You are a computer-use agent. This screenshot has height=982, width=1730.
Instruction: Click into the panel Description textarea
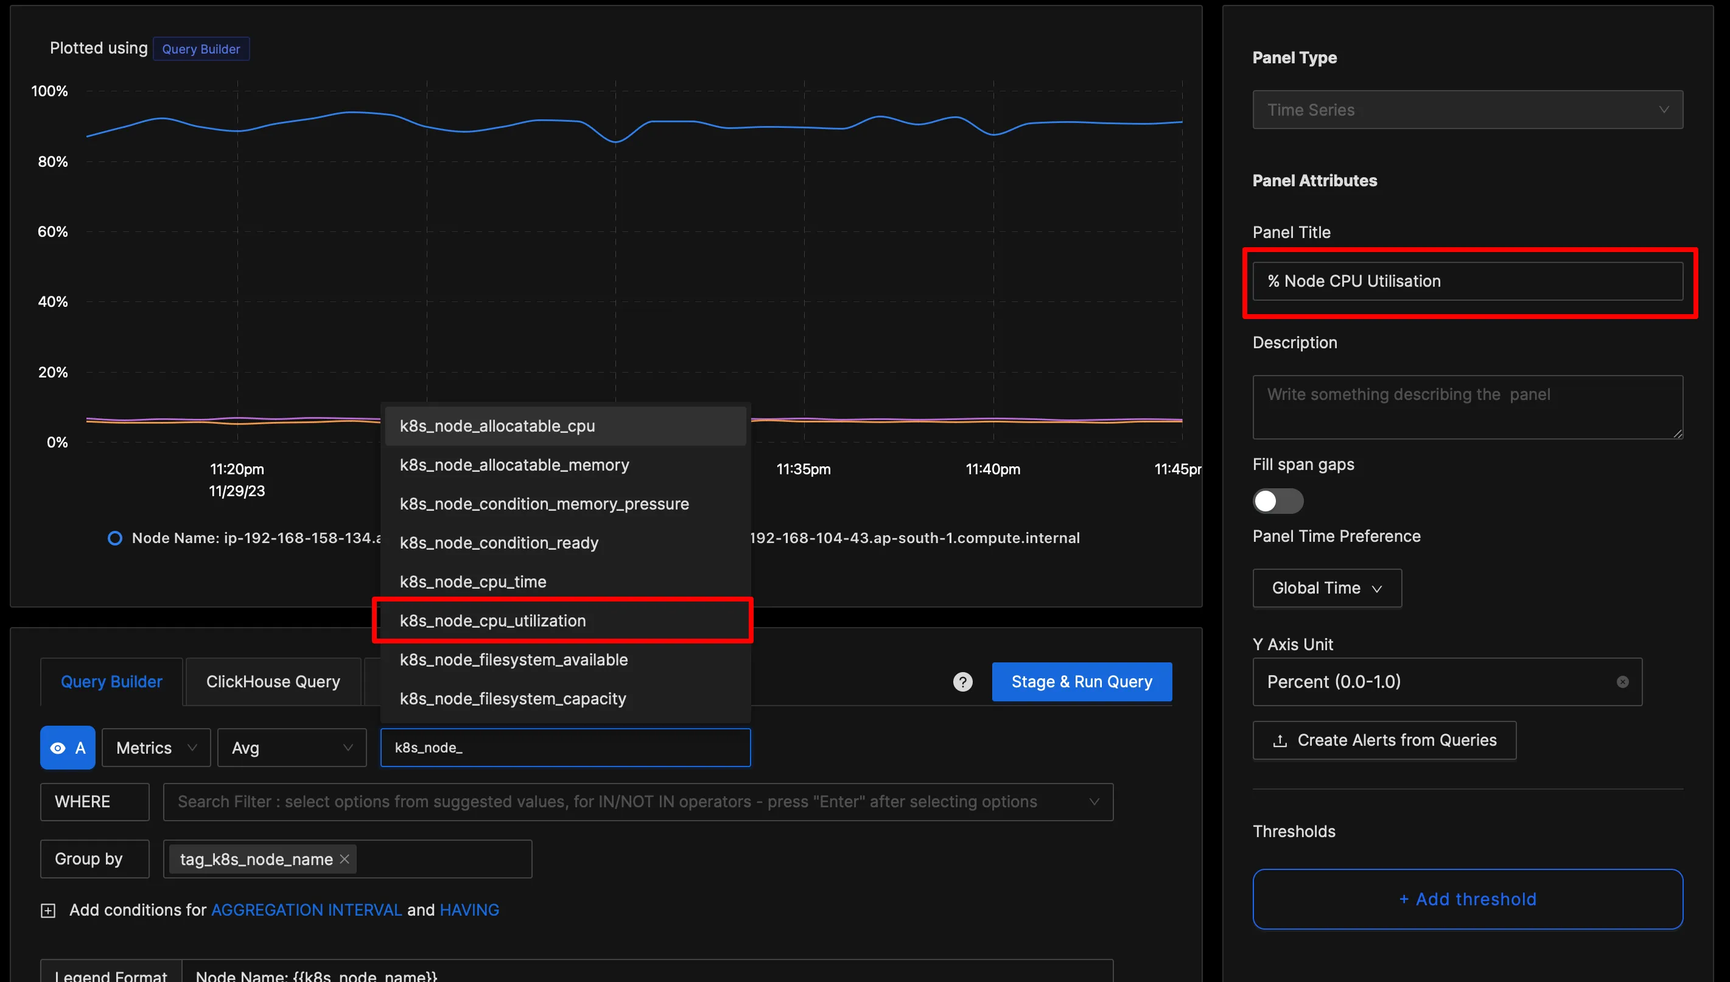tap(1467, 407)
